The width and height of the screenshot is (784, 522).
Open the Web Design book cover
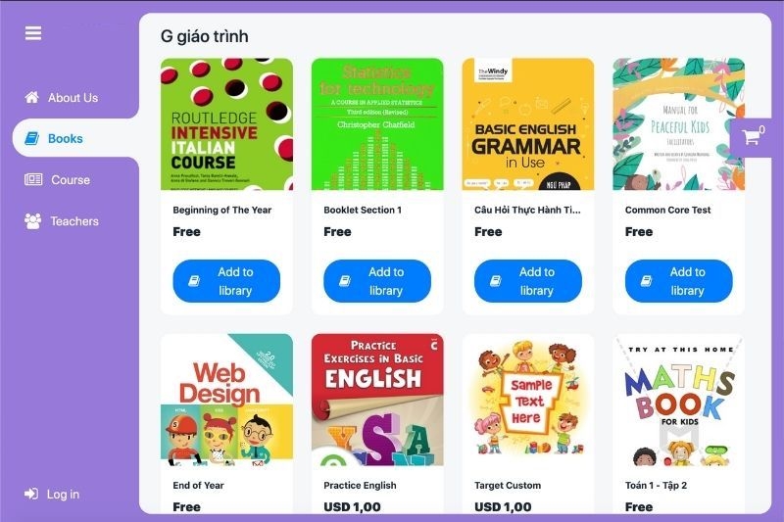226,400
